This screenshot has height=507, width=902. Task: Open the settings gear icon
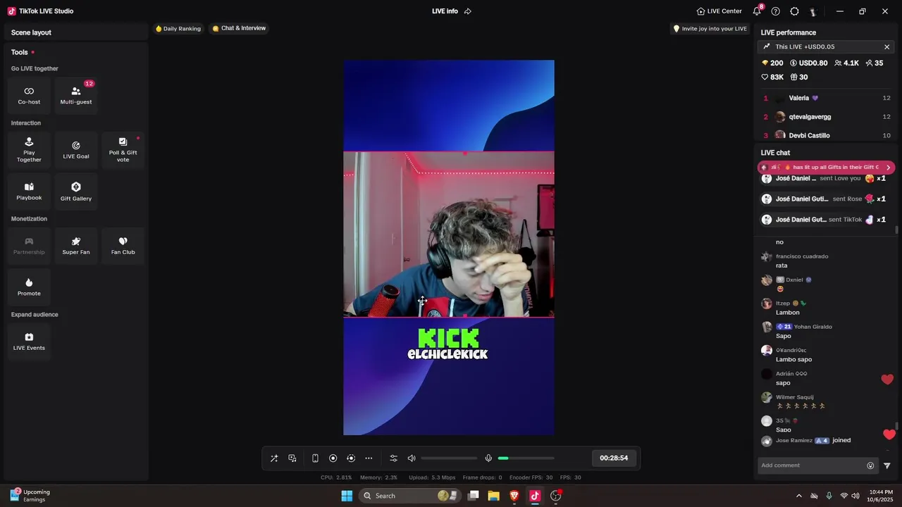coord(795,11)
